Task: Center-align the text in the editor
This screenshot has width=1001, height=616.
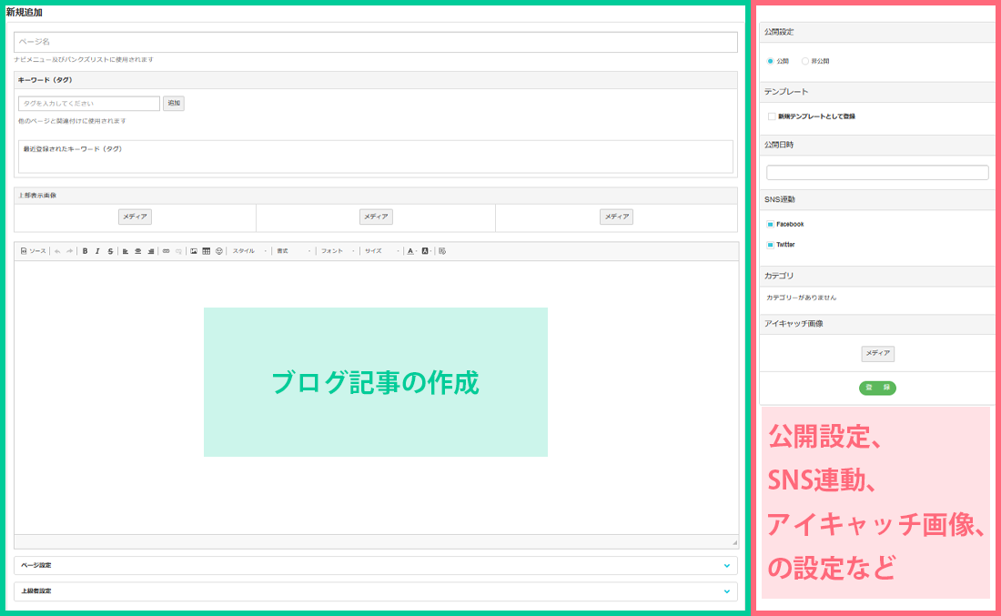Action: point(137,251)
